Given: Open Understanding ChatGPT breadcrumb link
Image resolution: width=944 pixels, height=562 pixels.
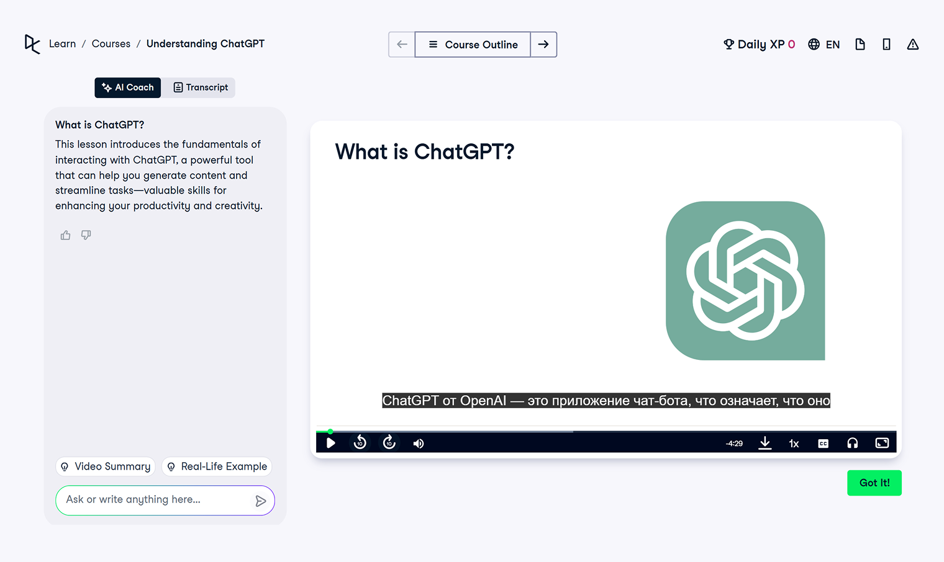Looking at the screenshot, I should [x=206, y=44].
